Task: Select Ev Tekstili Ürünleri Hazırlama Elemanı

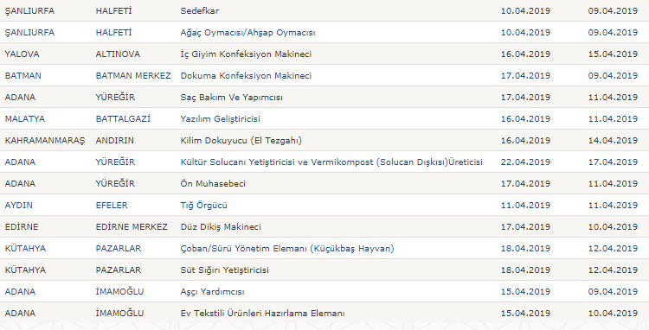Action: (x=262, y=313)
